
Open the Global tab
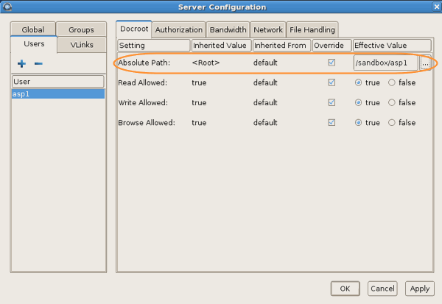click(33, 29)
